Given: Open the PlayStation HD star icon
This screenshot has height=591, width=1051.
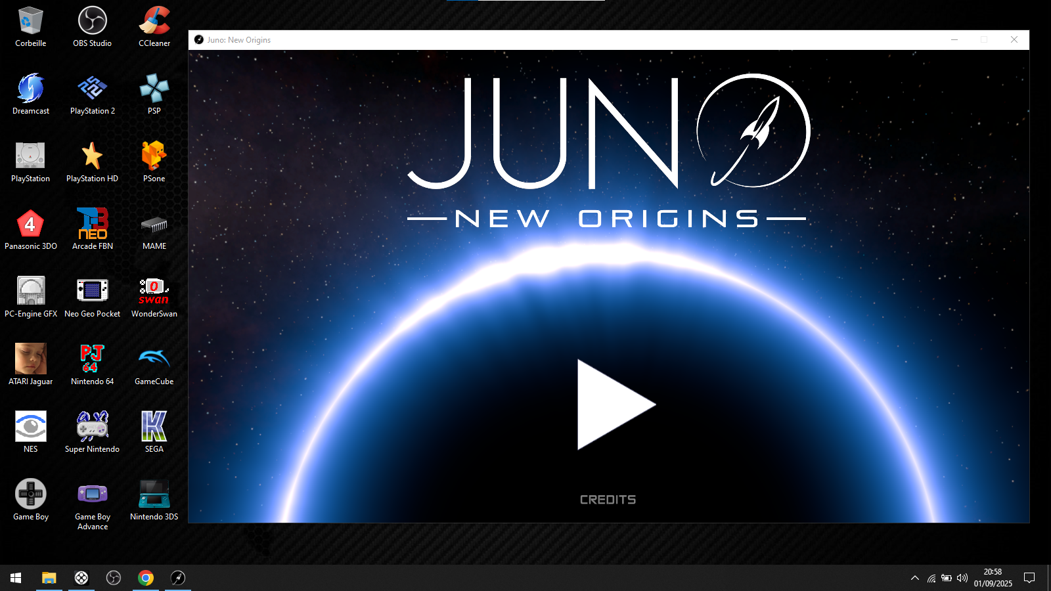Looking at the screenshot, I should (92, 162).
